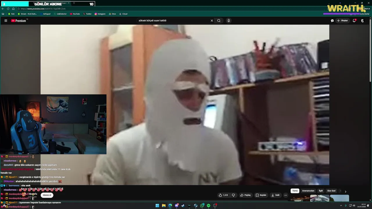372x209 pixels.
Task: Click the Abone ol subscribe button
Action: coord(47,195)
